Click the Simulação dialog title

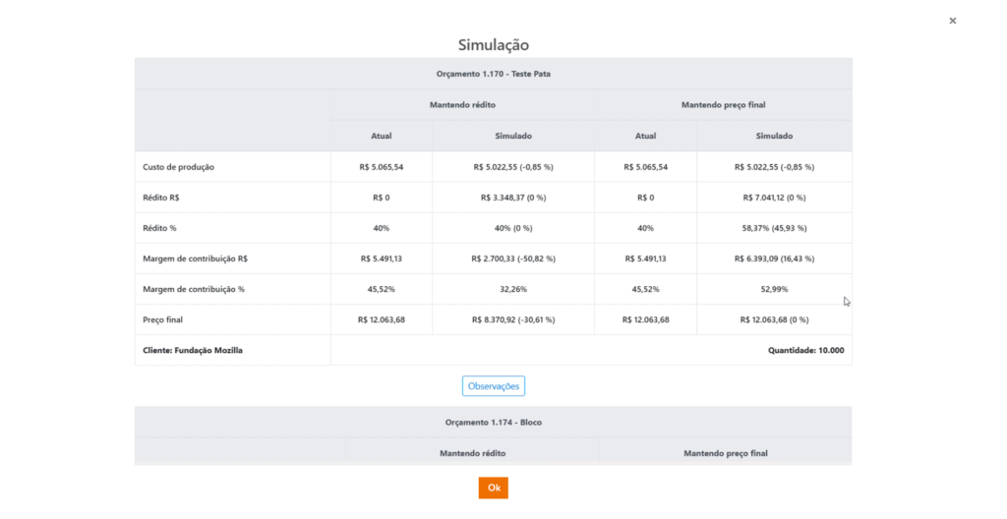click(493, 45)
